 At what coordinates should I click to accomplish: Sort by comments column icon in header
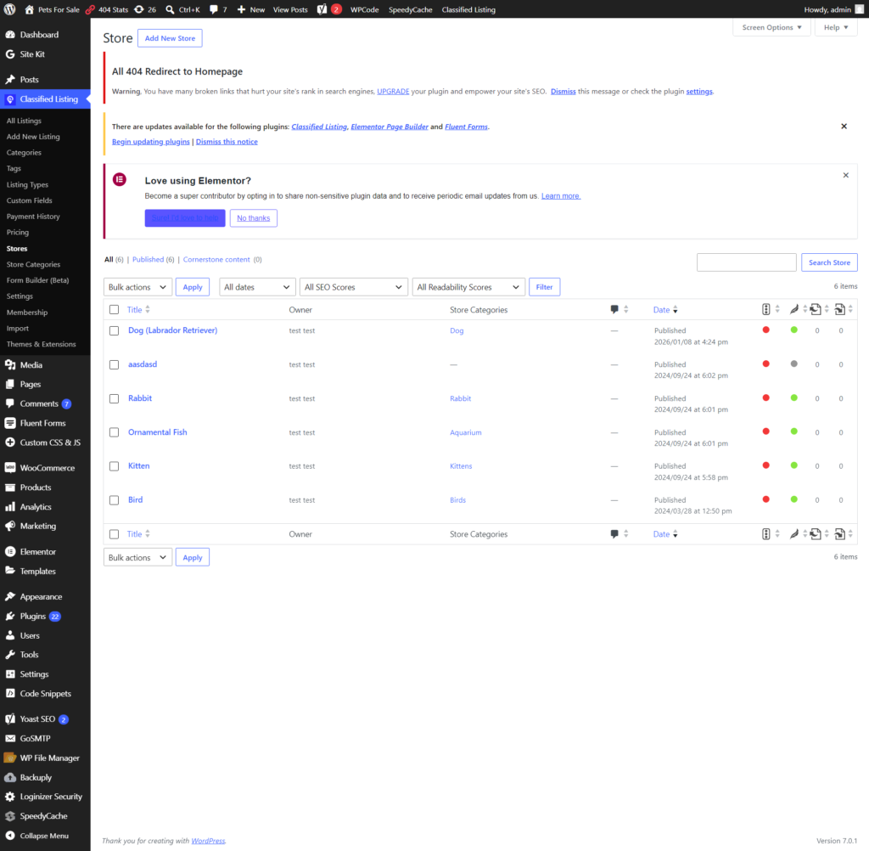point(614,309)
